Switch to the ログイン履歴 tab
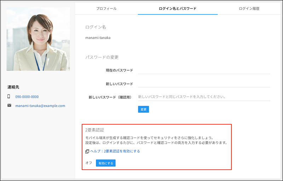Viewport: 283px width, 181px height. (x=249, y=9)
